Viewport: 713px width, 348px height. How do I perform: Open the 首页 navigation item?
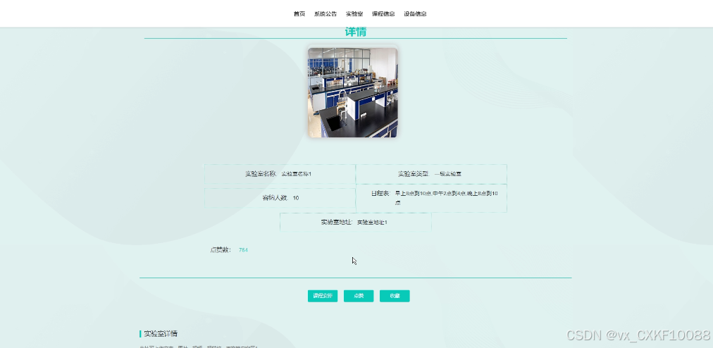(x=299, y=13)
